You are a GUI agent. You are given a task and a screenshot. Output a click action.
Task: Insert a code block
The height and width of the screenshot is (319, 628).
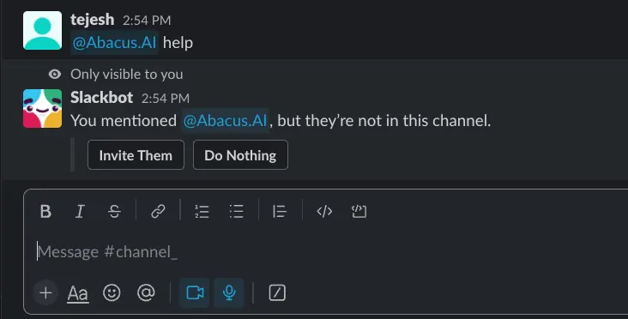[x=359, y=211]
